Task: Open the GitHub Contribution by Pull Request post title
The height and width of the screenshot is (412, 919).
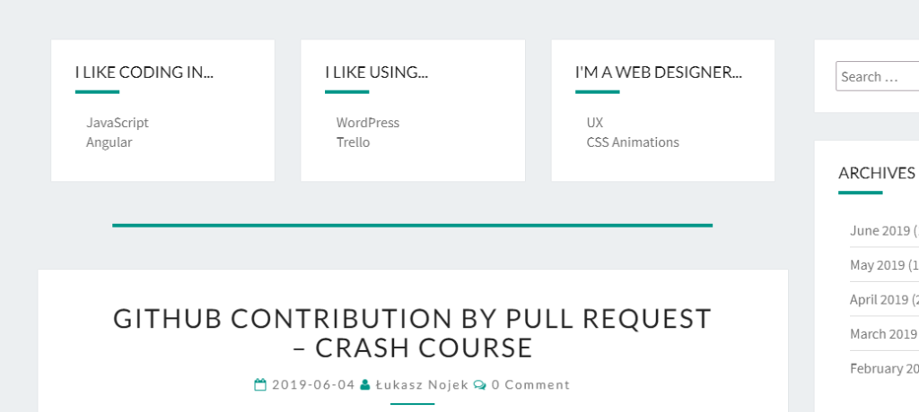Action: pyautogui.click(x=413, y=333)
